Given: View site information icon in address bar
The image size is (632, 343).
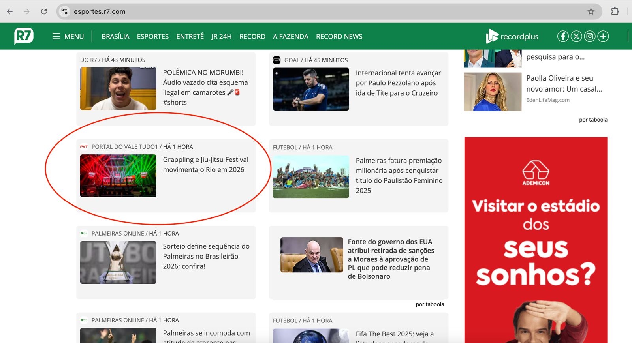Looking at the screenshot, I should tap(64, 11).
